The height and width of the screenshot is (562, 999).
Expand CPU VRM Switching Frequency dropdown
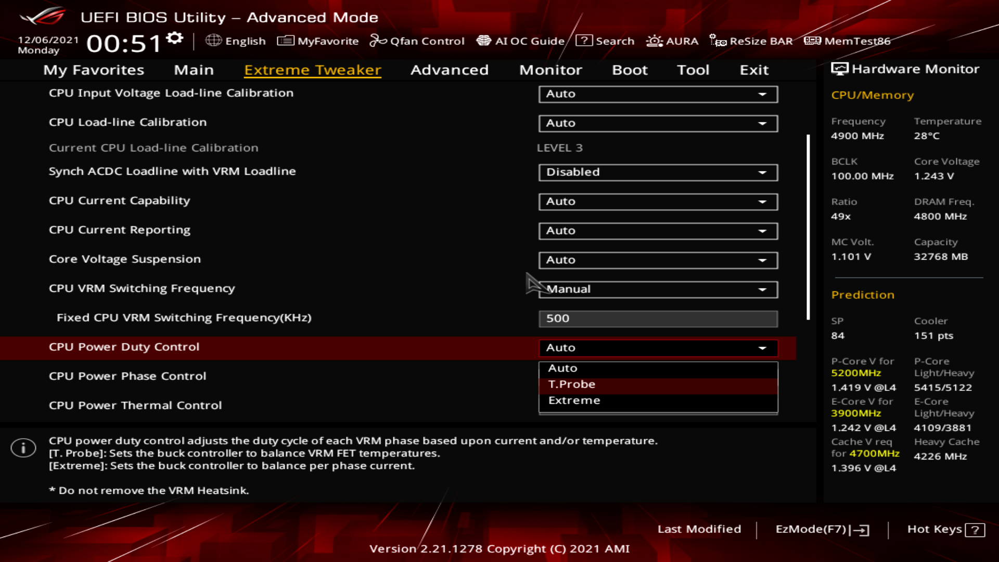point(658,289)
